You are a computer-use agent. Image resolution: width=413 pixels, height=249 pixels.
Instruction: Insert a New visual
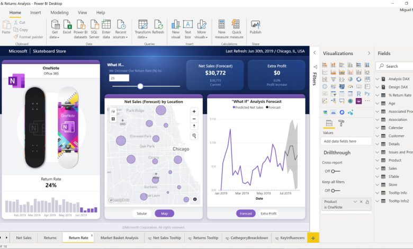[x=176, y=29]
